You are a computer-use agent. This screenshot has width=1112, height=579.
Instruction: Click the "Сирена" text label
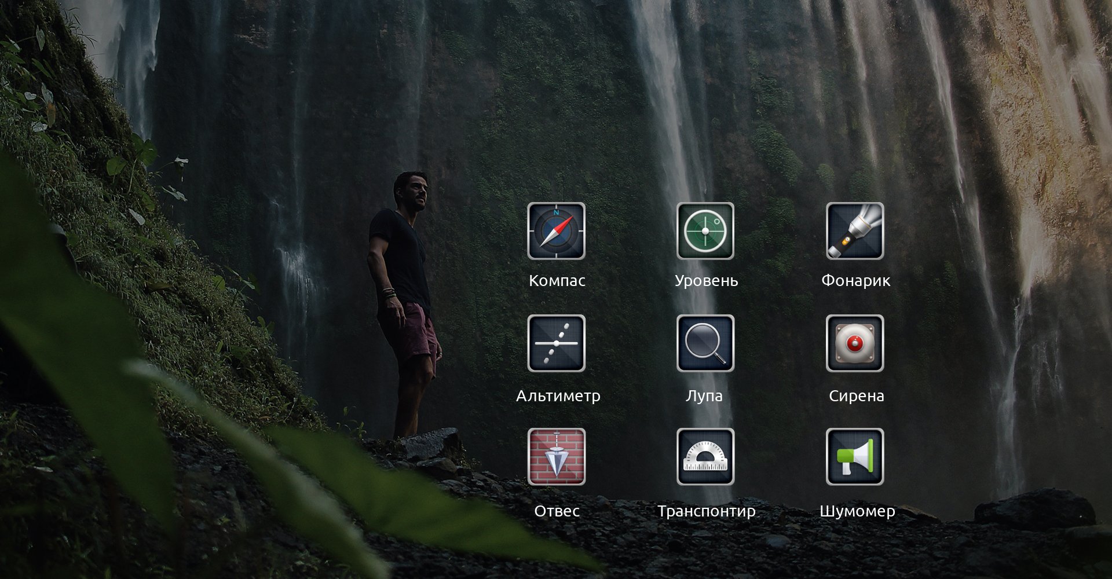pyautogui.click(x=857, y=397)
